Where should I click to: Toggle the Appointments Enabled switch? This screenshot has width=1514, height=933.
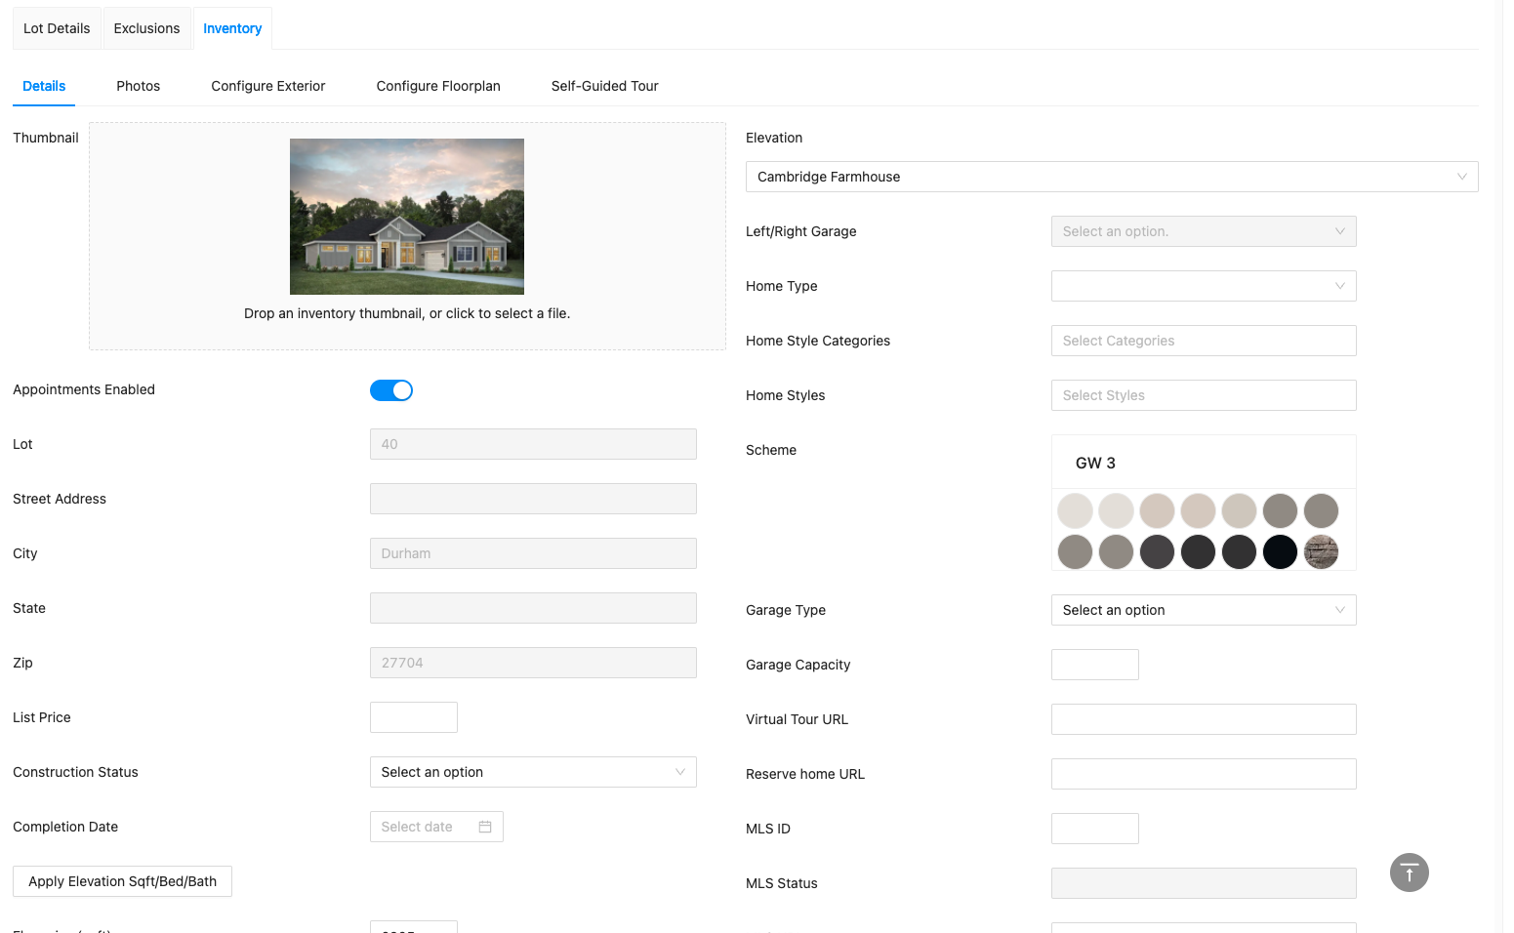[391, 390]
